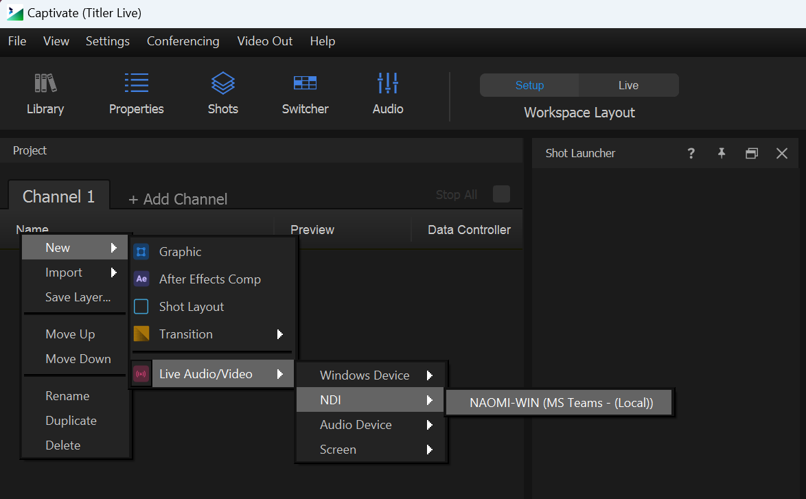Expand the New submenu arrow

[113, 248]
